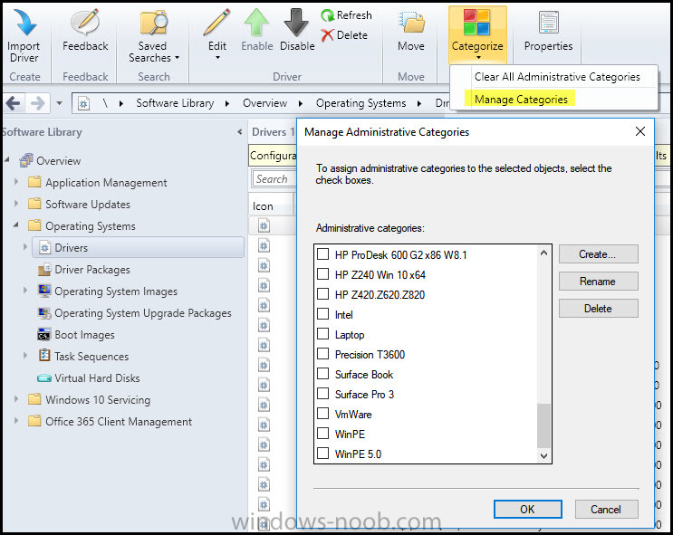Confirm with the OK button

(x=527, y=510)
